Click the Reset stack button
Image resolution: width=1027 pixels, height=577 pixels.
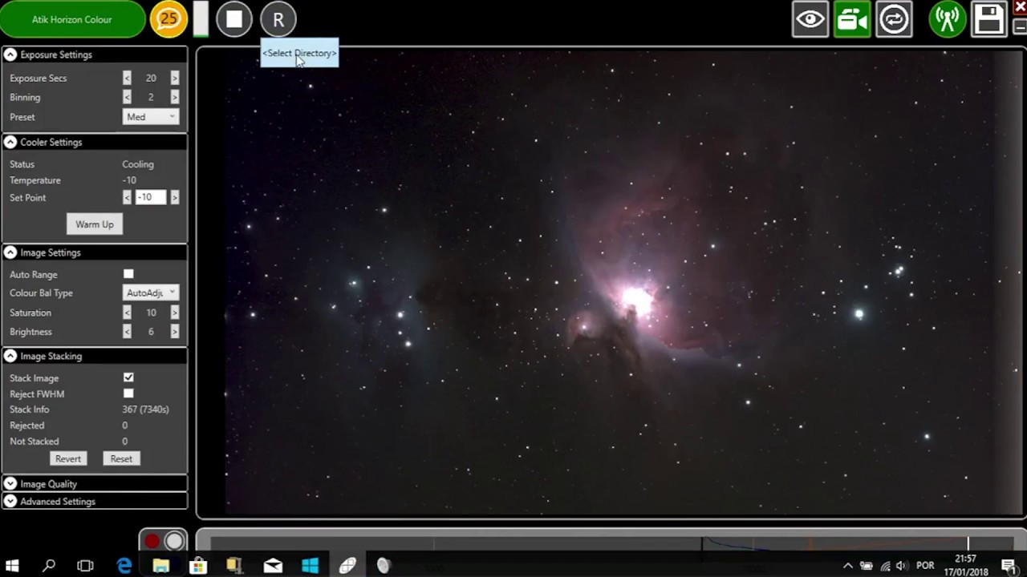pyautogui.click(x=121, y=458)
